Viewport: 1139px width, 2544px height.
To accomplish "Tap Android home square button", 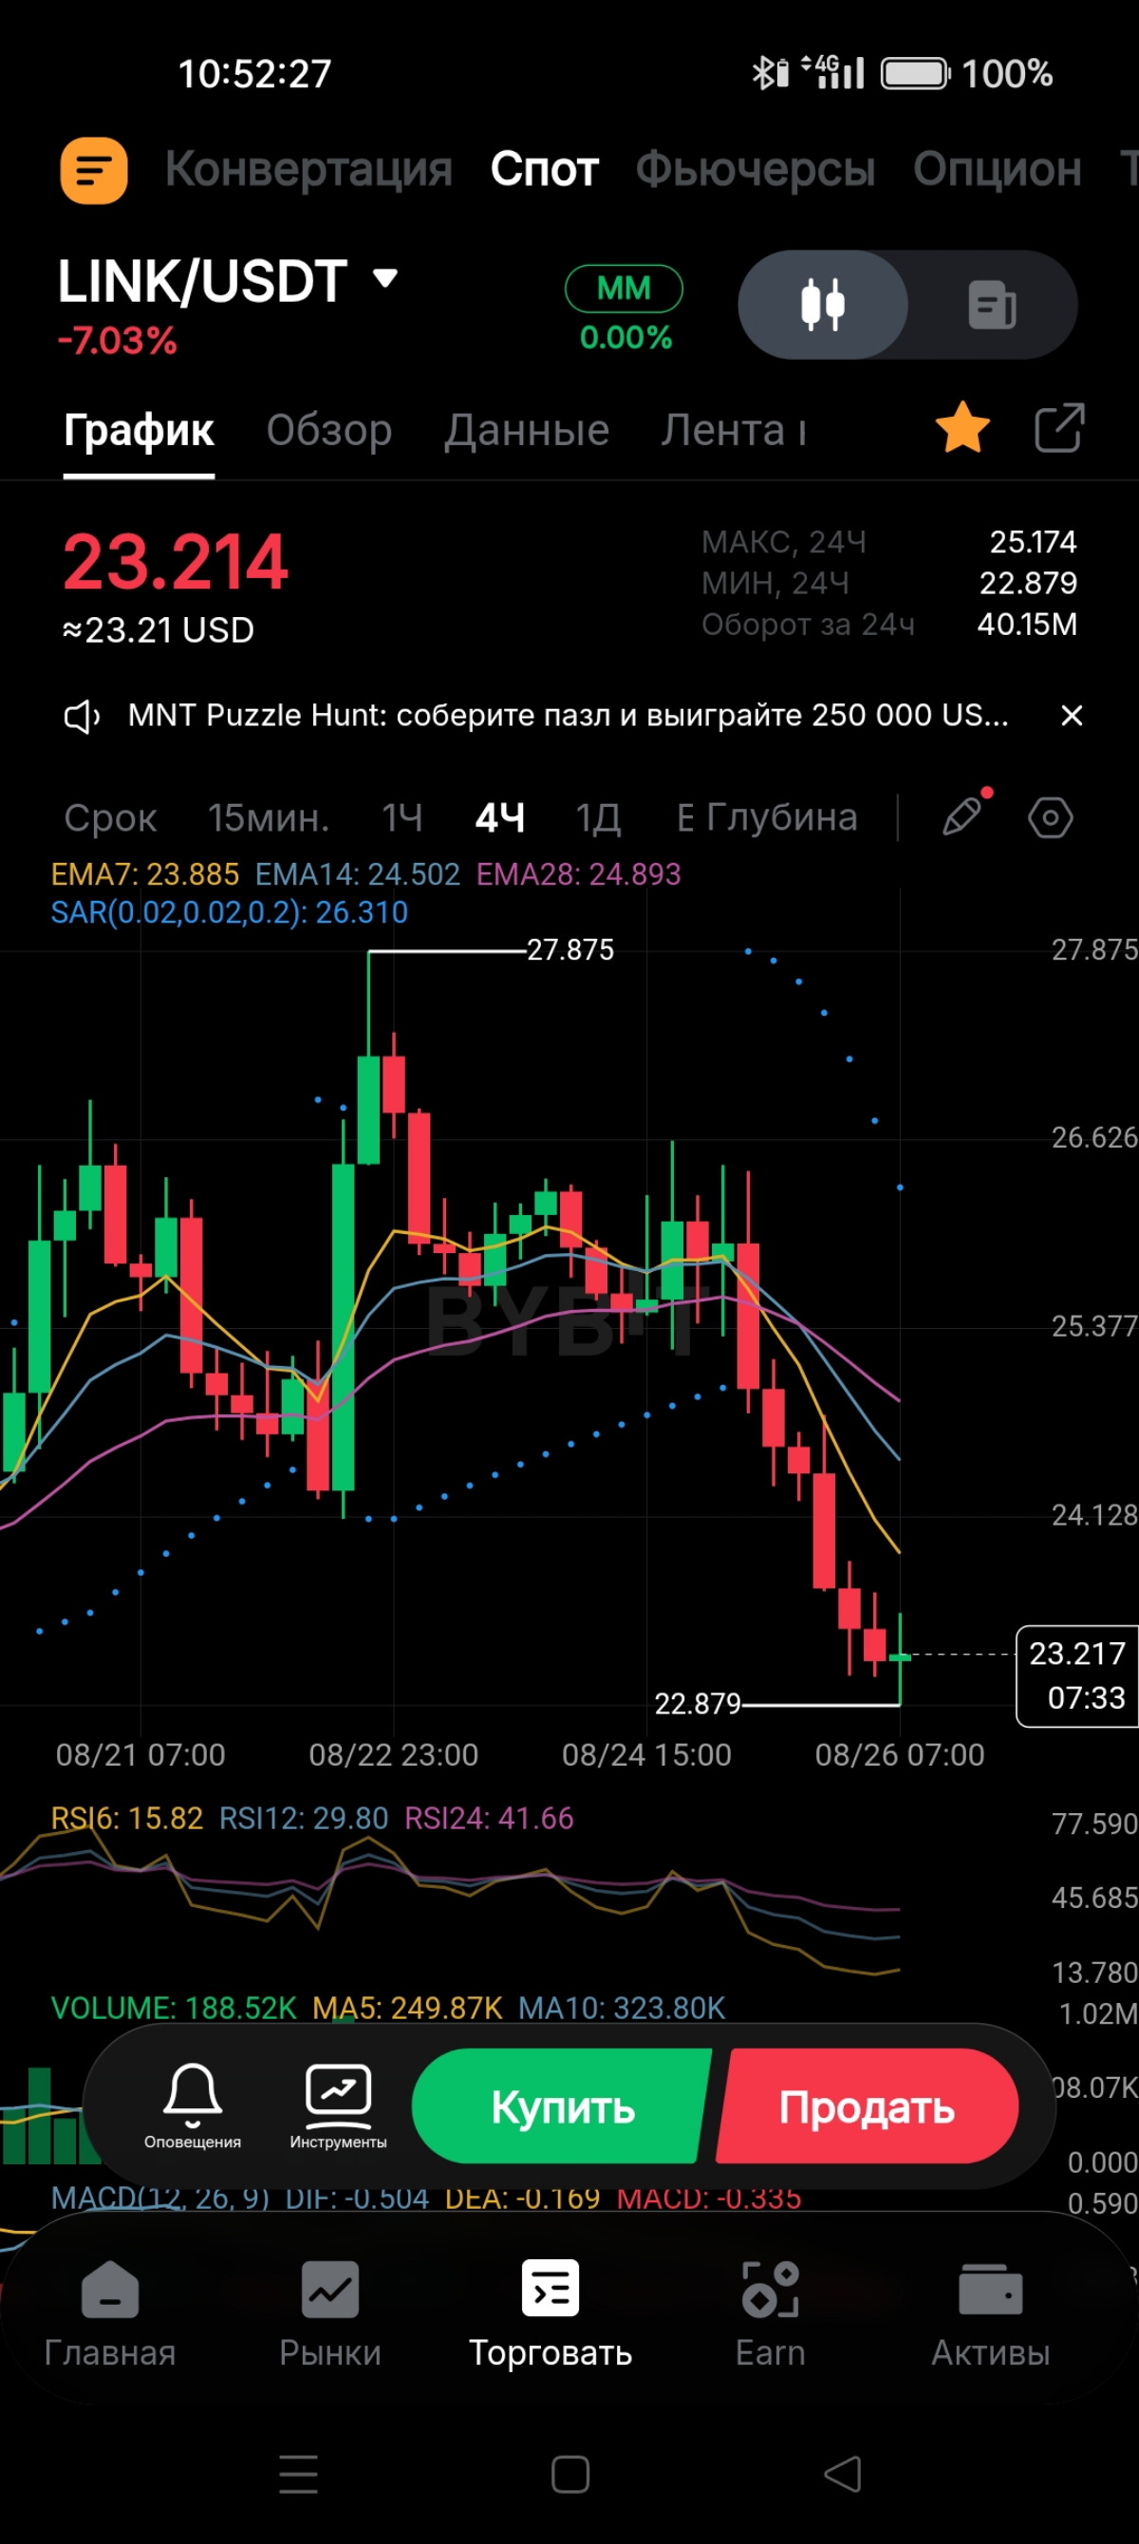I will (x=570, y=2474).
